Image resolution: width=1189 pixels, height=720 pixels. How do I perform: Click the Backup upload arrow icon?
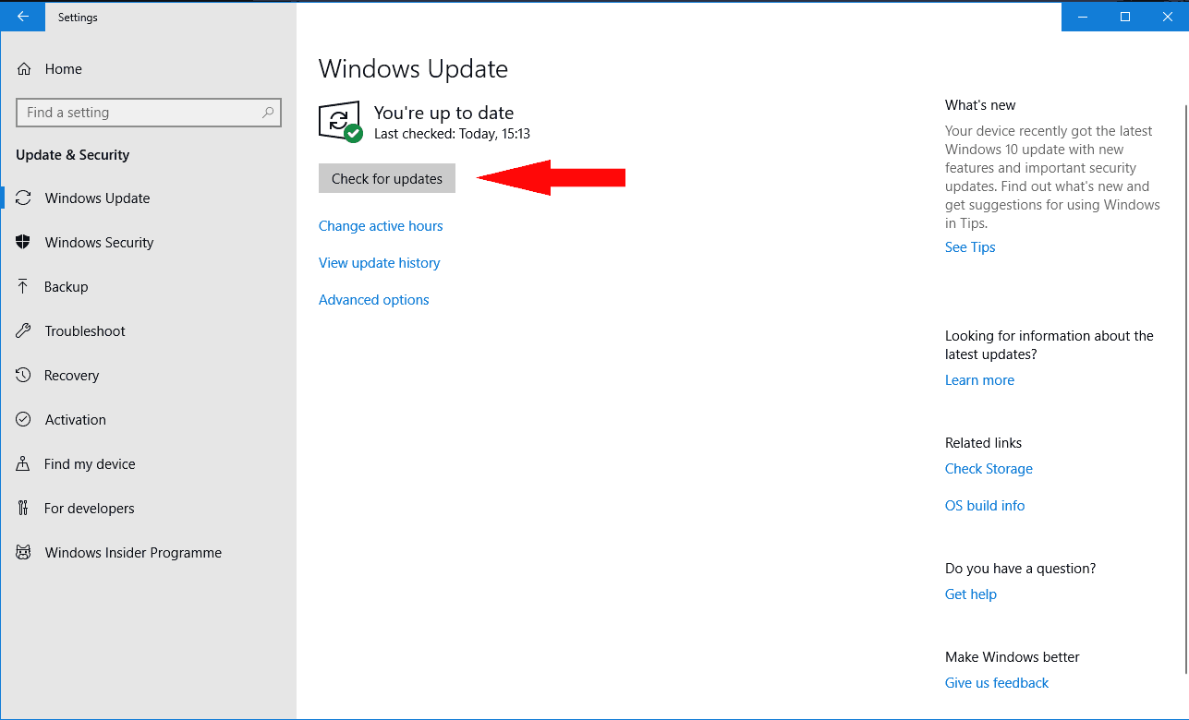(x=24, y=287)
